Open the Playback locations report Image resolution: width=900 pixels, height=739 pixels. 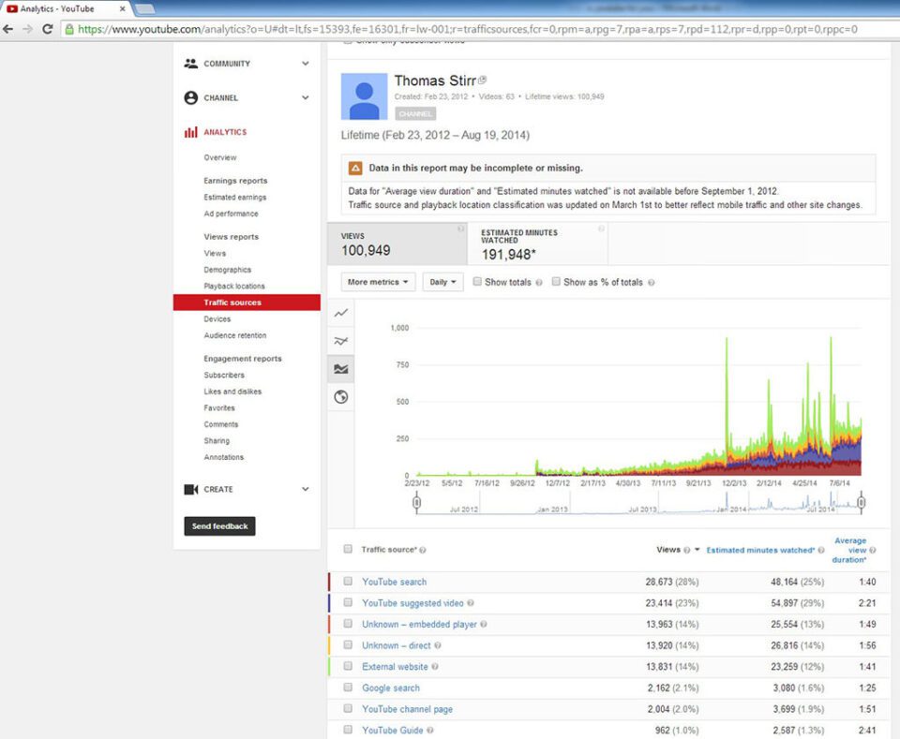pos(234,286)
